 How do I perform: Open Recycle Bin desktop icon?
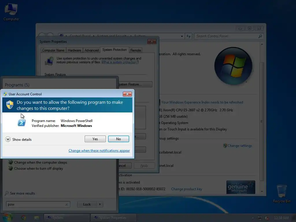(282, 194)
